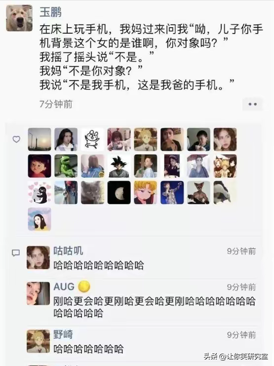This screenshot has width=274, height=366.
Task: Open the illustrated girl avatar in last row
Action: pyautogui.click(x=39, y=219)
